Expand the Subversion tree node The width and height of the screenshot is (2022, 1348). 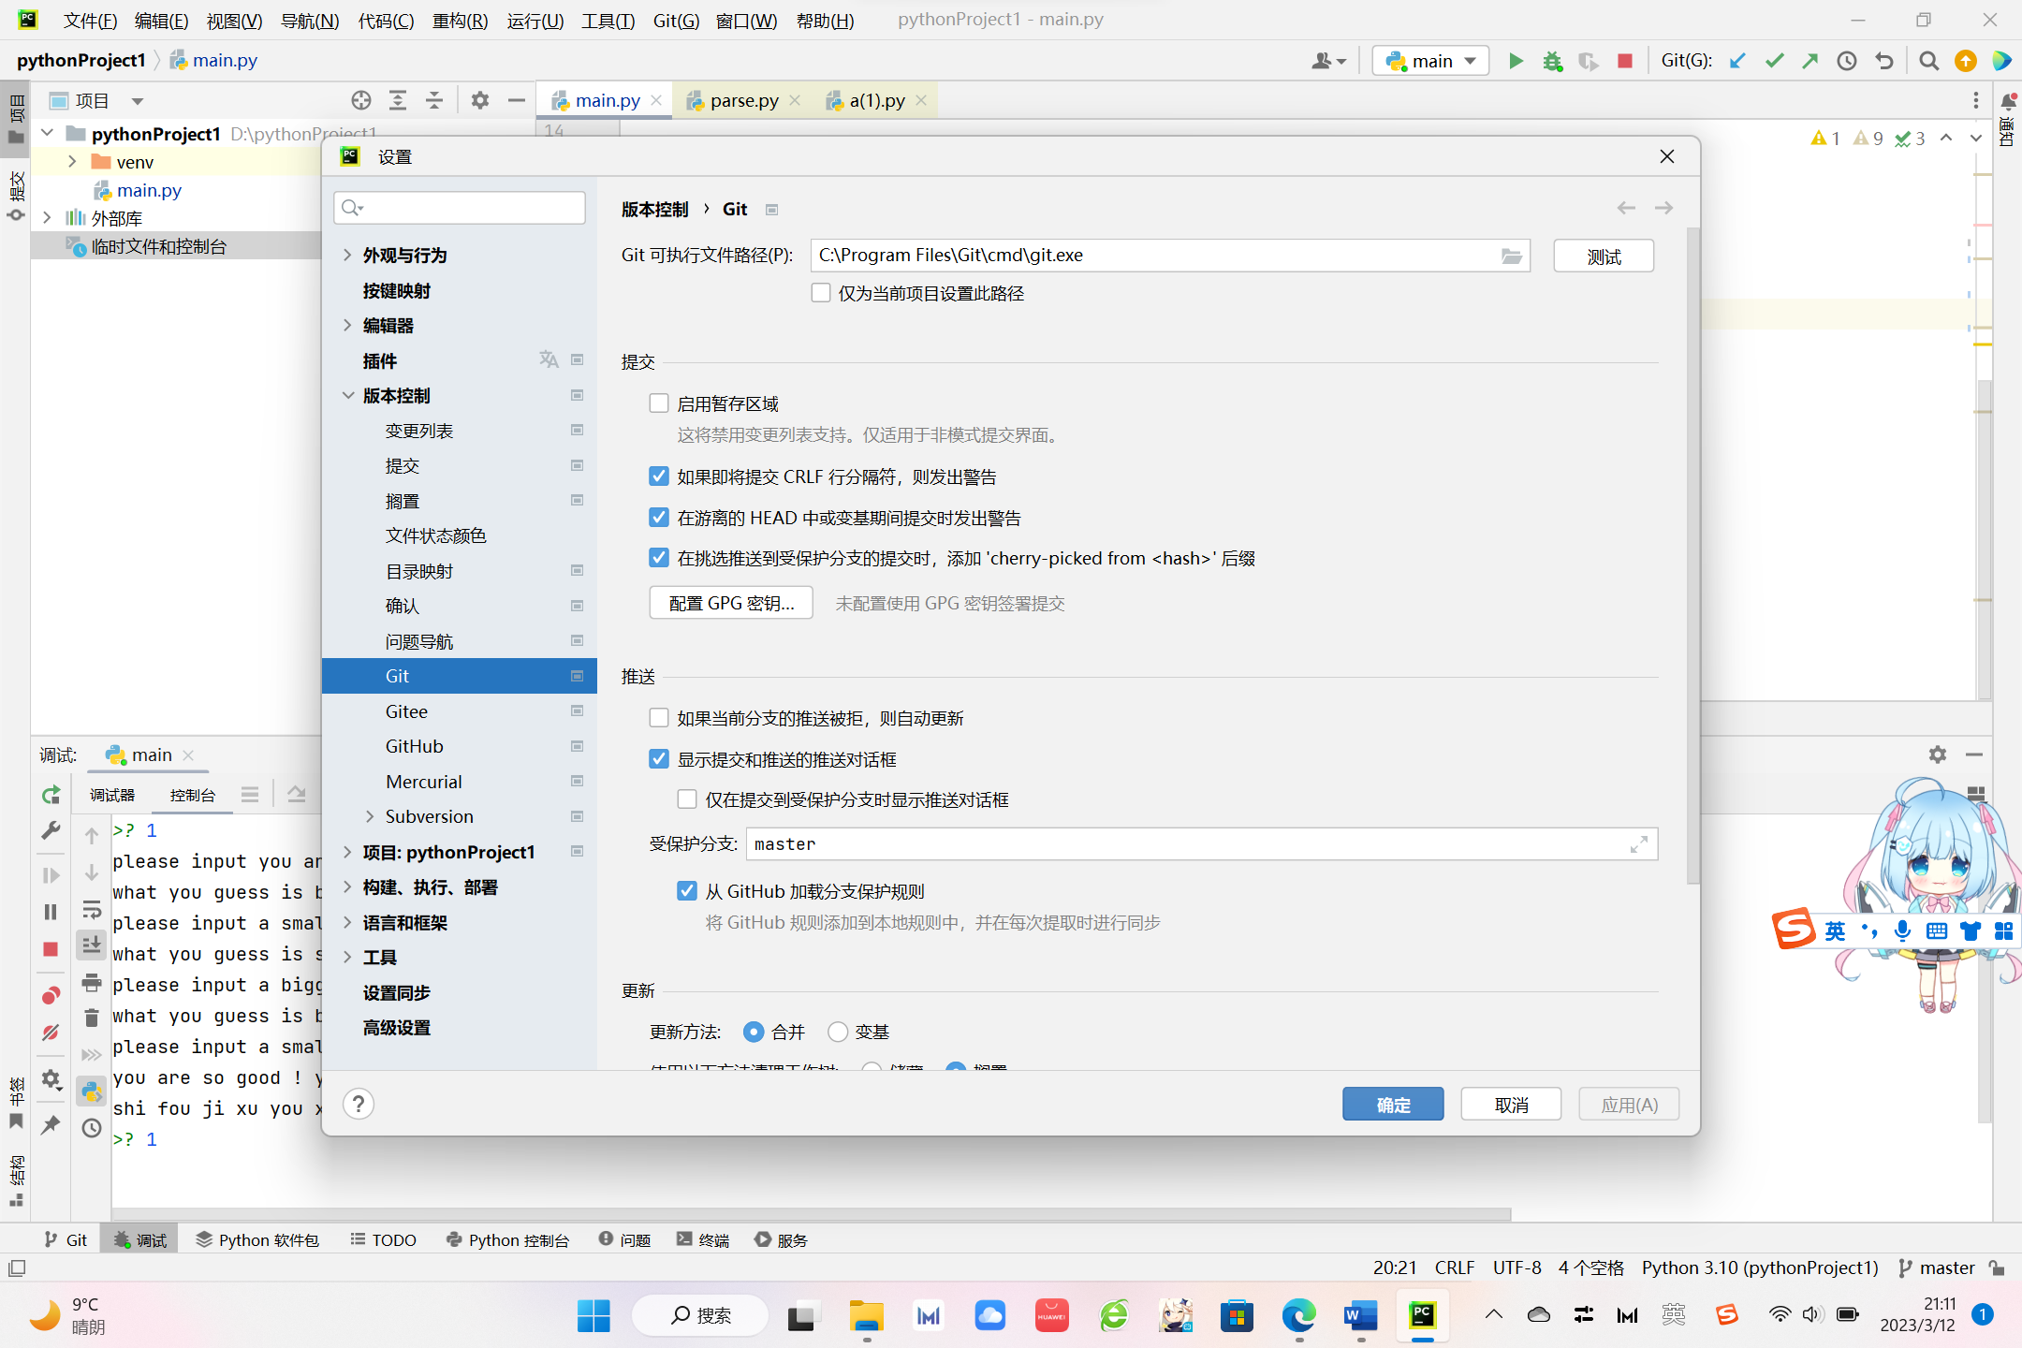(x=370, y=816)
